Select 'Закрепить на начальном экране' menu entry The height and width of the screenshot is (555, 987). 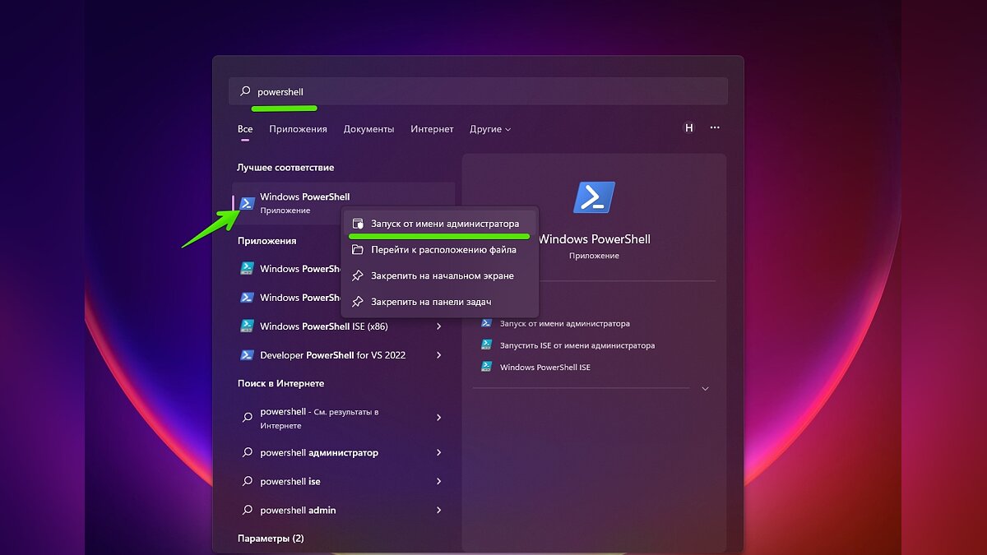[x=440, y=276]
